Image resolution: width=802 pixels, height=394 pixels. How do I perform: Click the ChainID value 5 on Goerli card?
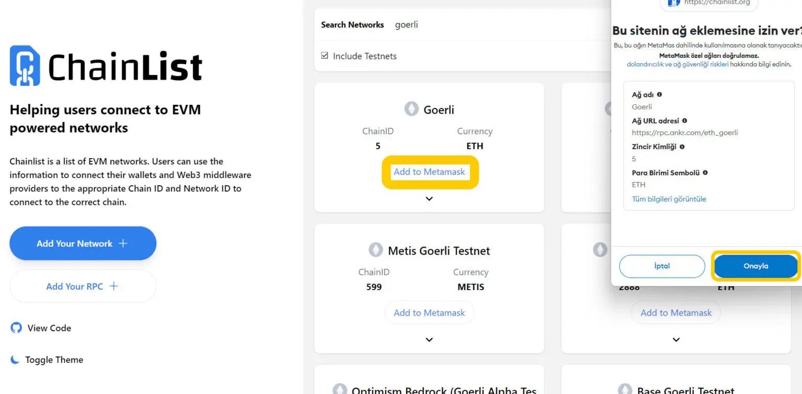pos(378,146)
